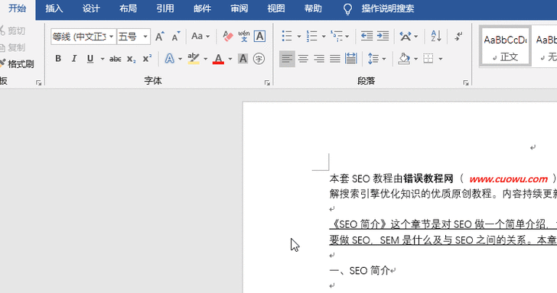Click the 格式刷 format painter button
The height and width of the screenshot is (293, 557).
pyautogui.click(x=18, y=64)
